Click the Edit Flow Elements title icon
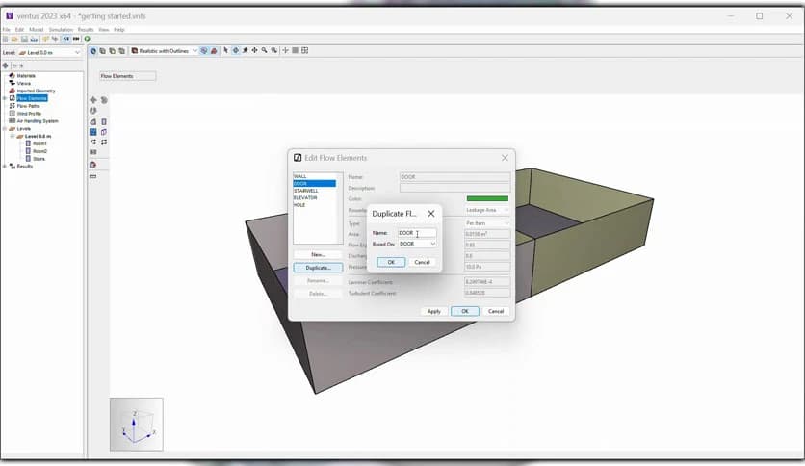This screenshot has height=466, width=805. (298, 158)
